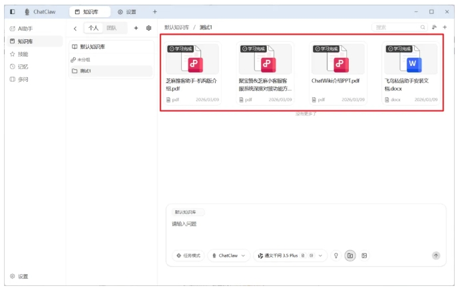Go to 默认知识库 breadcrumb
Viewport: 460px width, 290px height.
tap(176, 27)
